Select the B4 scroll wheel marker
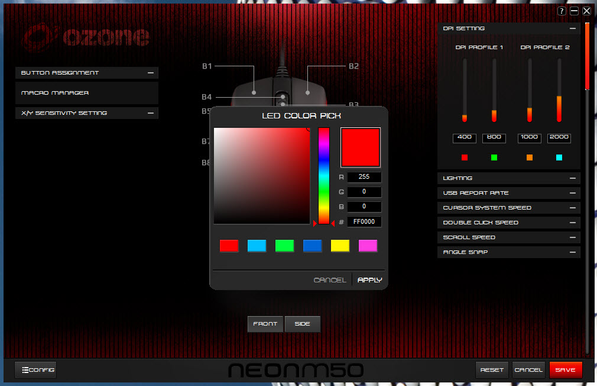This screenshot has width=597, height=386. coord(283,97)
